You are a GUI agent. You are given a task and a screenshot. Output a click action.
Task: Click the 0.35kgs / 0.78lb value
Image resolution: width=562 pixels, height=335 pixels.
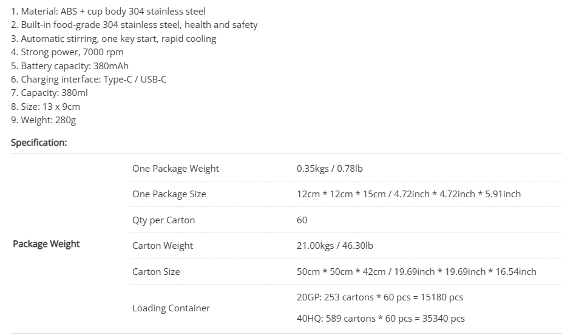tap(330, 168)
